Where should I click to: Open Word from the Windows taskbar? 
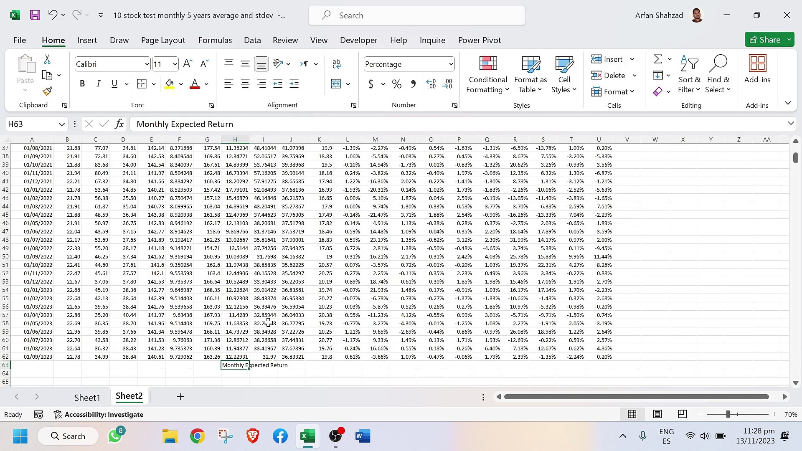coord(363,436)
